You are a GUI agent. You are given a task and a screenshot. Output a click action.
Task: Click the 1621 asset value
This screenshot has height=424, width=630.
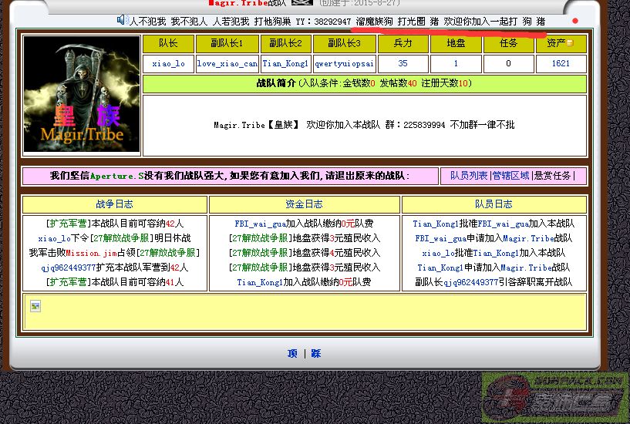(561, 64)
